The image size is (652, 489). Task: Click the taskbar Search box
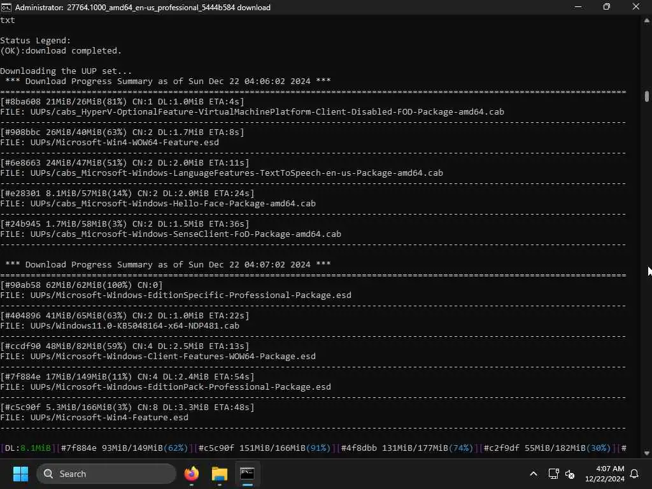[x=106, y=474]
